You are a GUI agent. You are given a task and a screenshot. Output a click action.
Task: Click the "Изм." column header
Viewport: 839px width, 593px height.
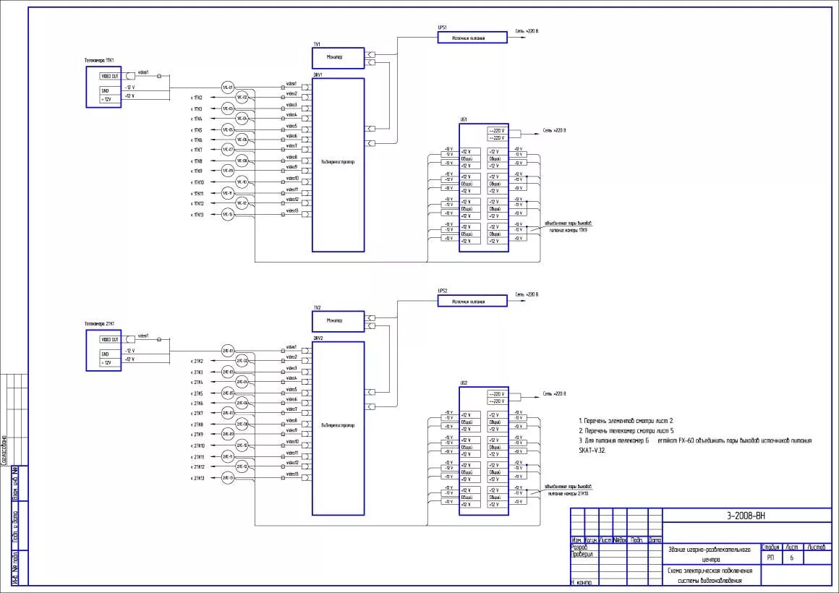[x=577, y=540]
